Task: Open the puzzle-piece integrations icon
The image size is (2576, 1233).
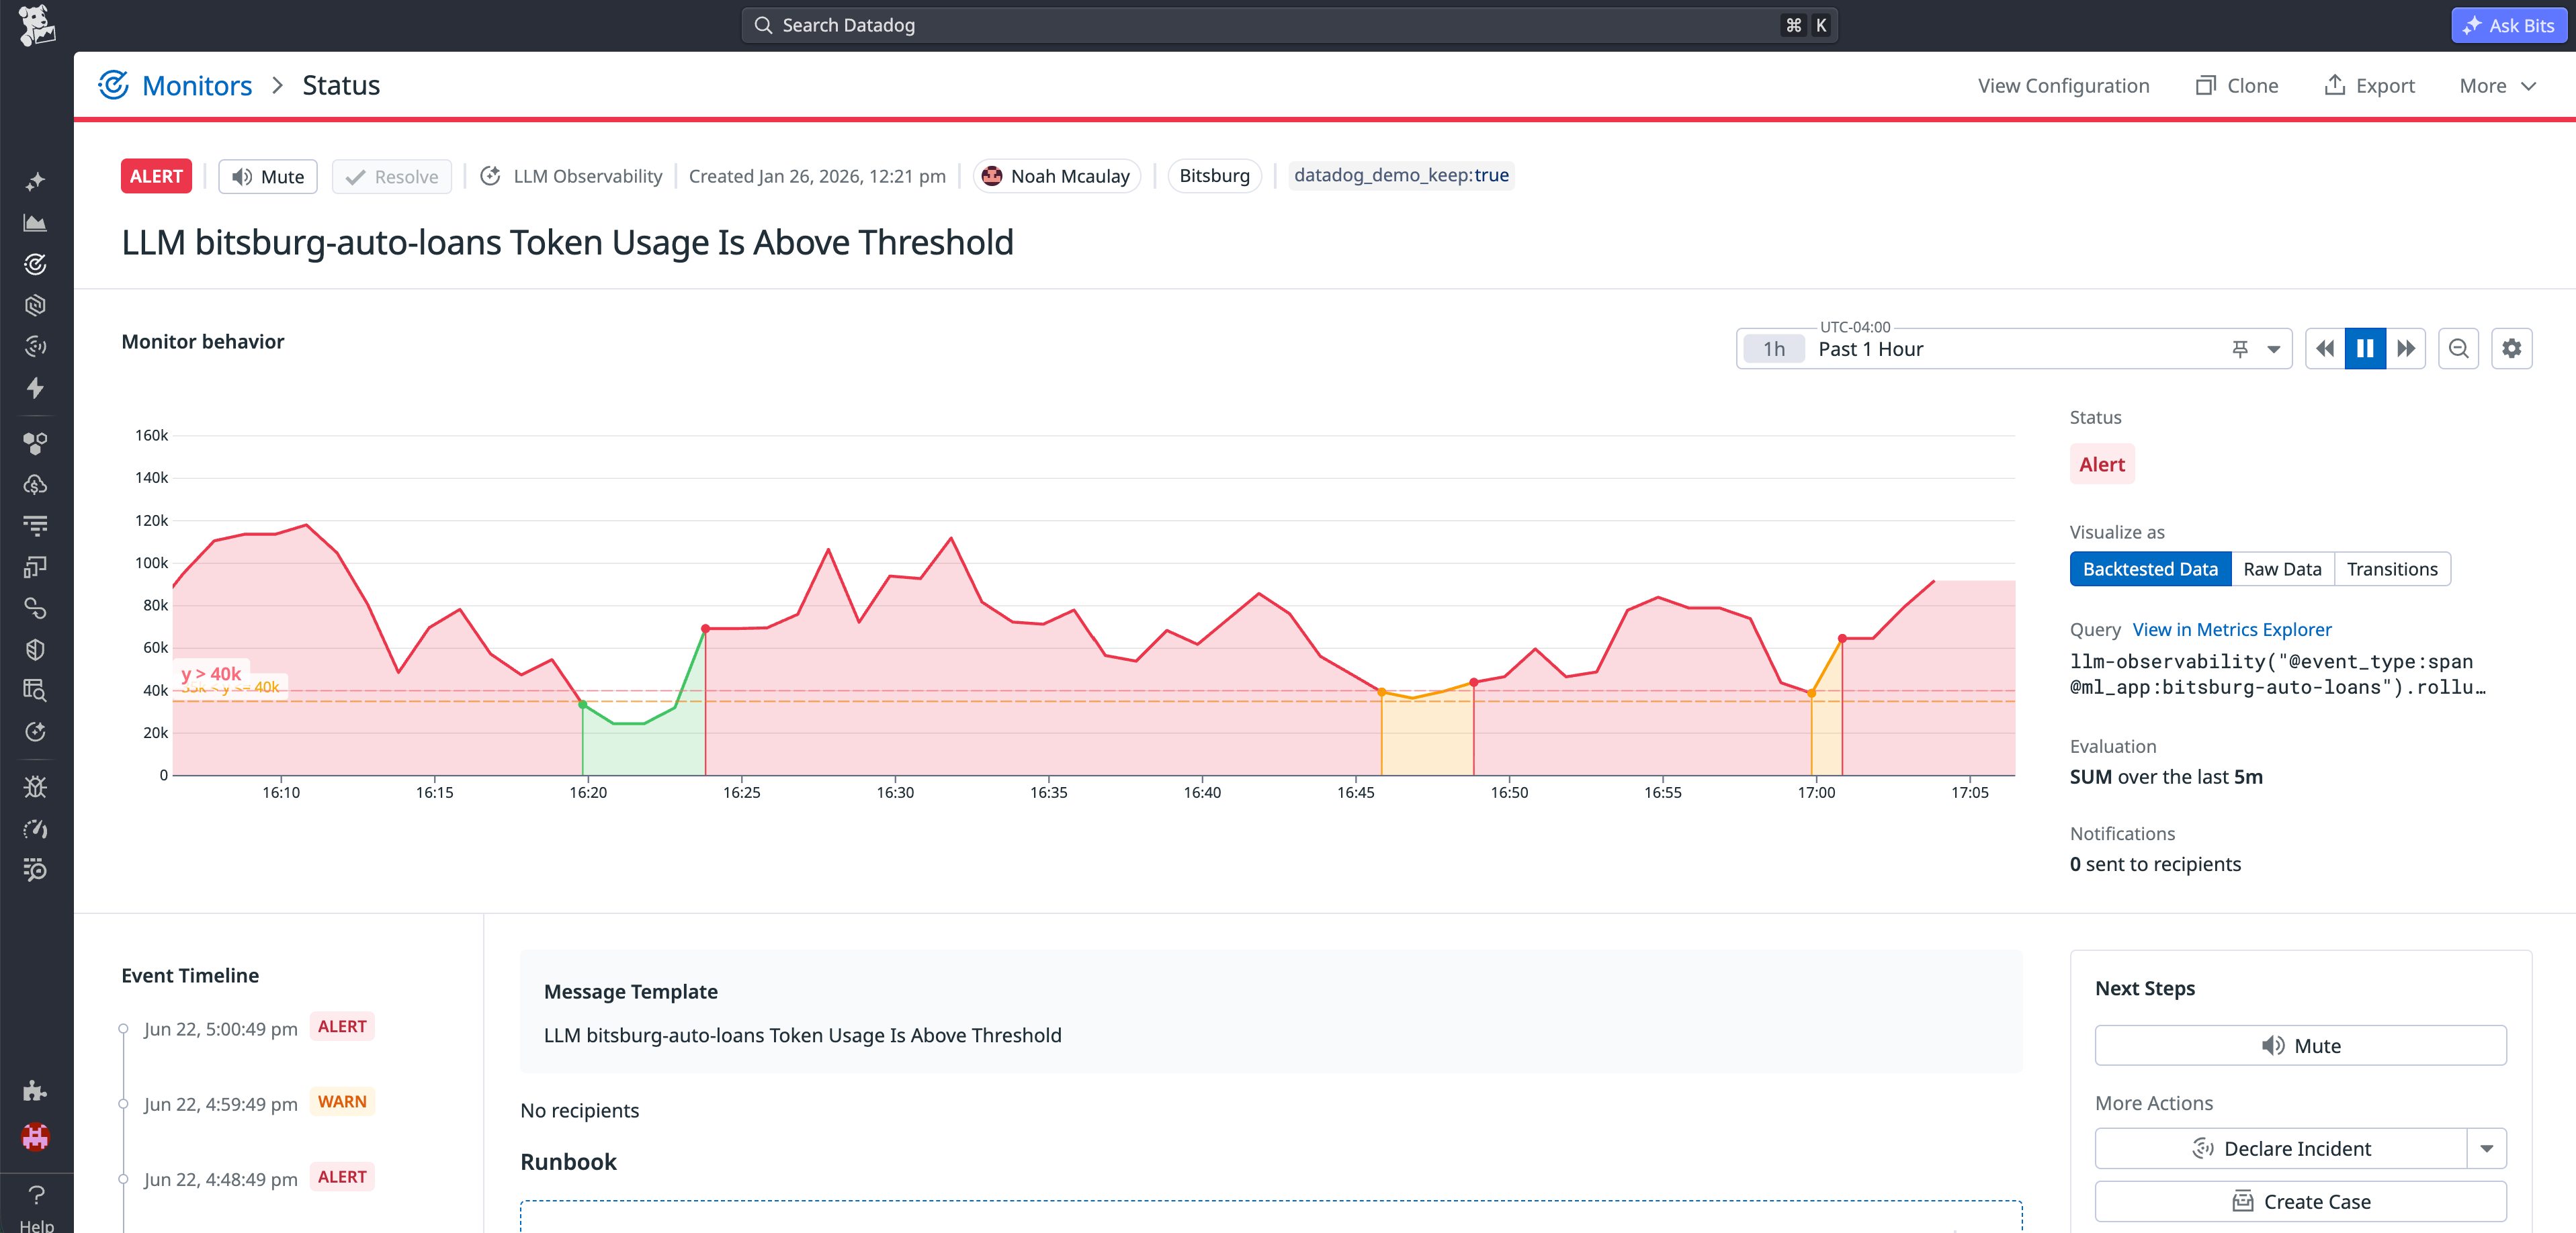Action: click(x=35, y=1090)
